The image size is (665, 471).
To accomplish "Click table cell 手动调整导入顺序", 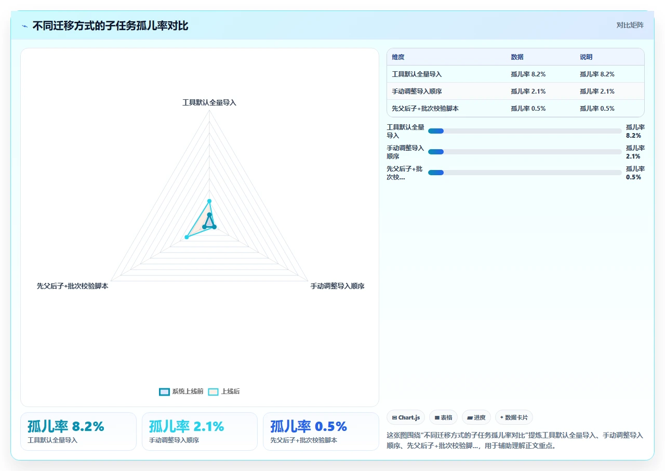I will click(417, 91).
